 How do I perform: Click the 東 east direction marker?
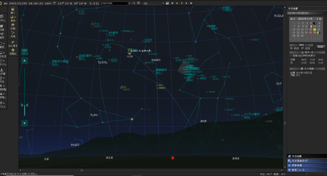tap(172, 158)
